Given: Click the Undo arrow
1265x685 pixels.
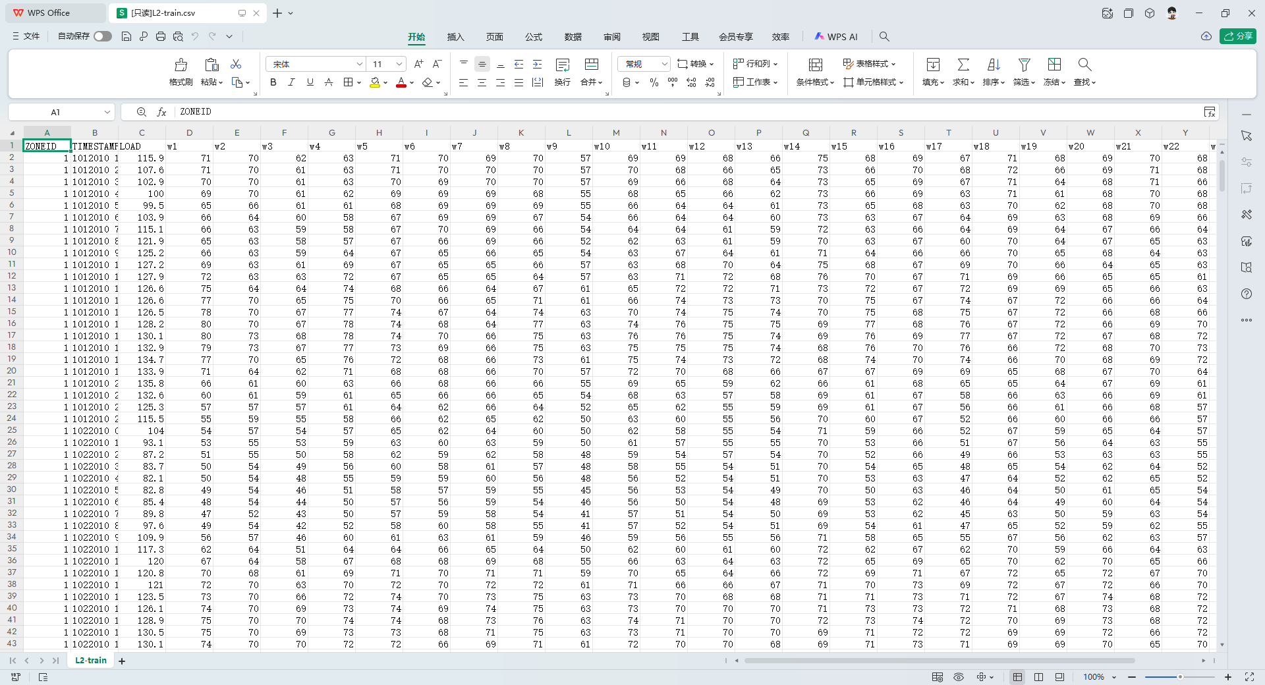Looking at the screenshot, I should tap(195, 36).
